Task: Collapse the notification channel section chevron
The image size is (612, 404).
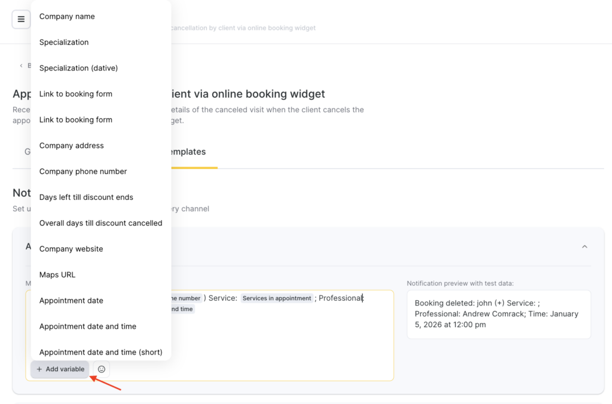Action: click(585, 246)
